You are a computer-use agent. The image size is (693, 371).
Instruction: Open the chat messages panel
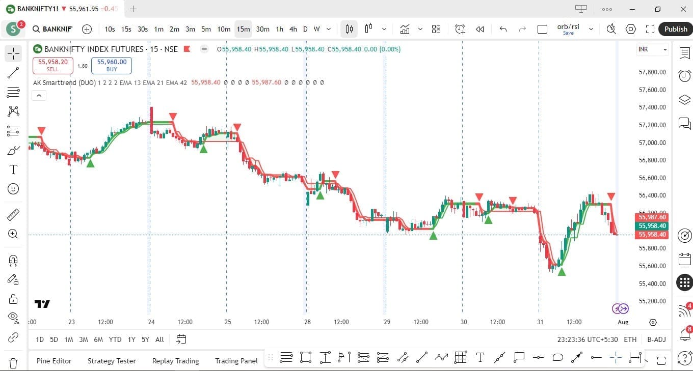point(684,123)
